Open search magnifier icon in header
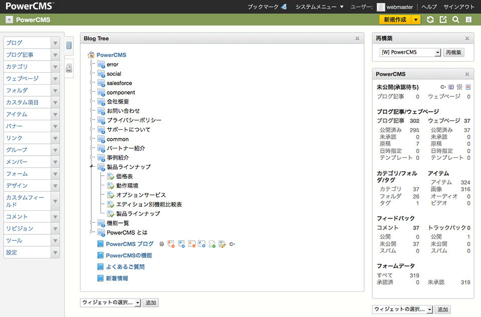 (x=456, y=20)
